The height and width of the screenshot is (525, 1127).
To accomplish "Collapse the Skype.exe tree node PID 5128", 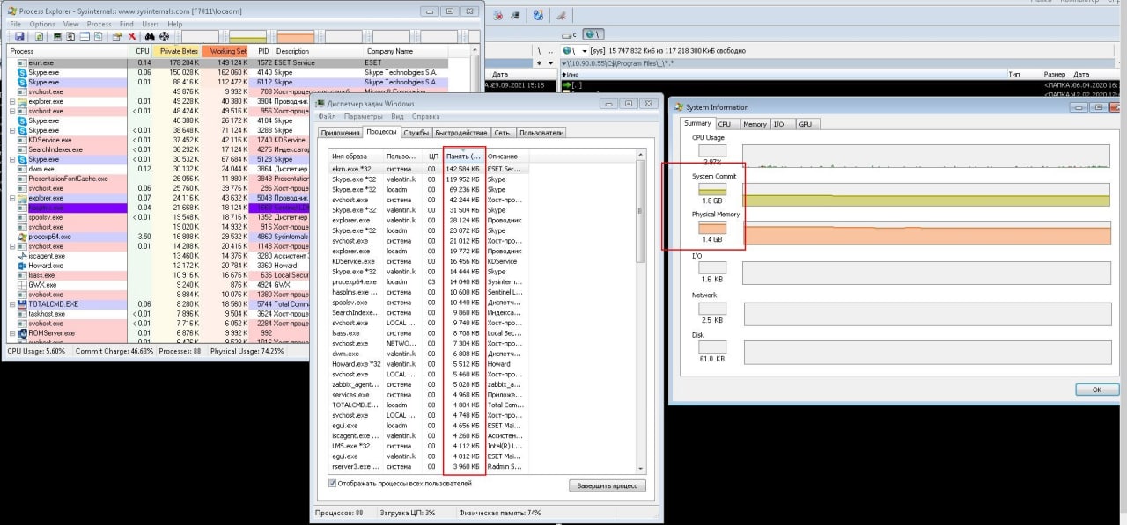I will [x=12, y=159].
